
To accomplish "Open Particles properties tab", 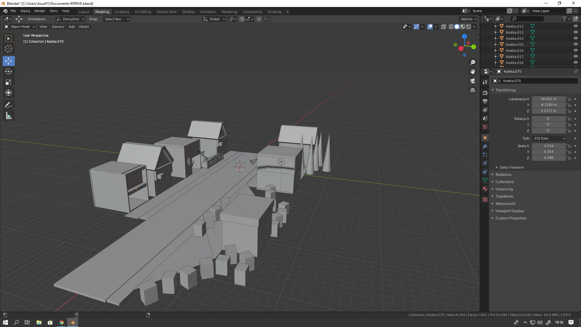I will [x=485, y=155].
